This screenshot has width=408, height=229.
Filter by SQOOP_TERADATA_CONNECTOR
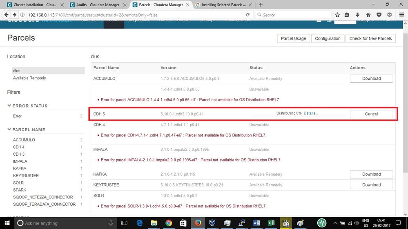44,204
